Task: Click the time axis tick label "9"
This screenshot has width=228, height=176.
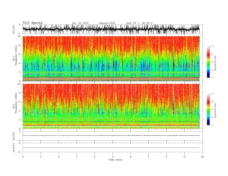Action: [184, 157]
